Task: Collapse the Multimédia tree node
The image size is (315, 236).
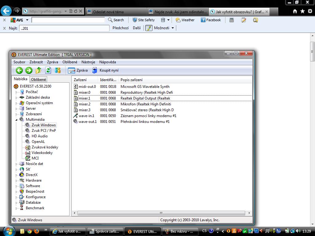Action: (x=17, y=120)
